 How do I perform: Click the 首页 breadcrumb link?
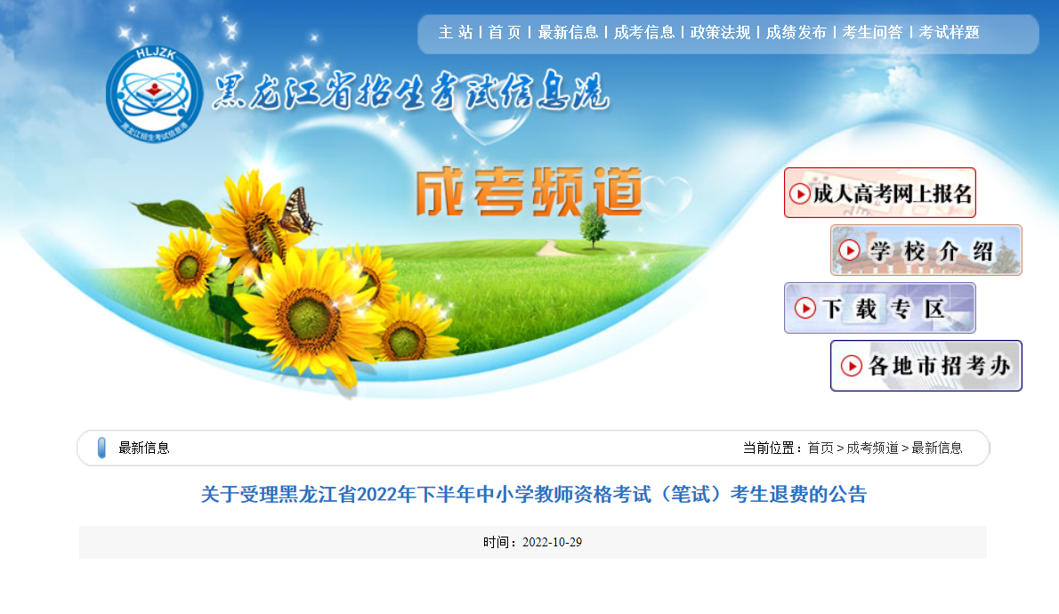[821, 448]
